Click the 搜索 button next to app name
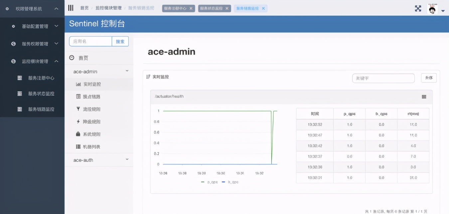 point(120,42)
